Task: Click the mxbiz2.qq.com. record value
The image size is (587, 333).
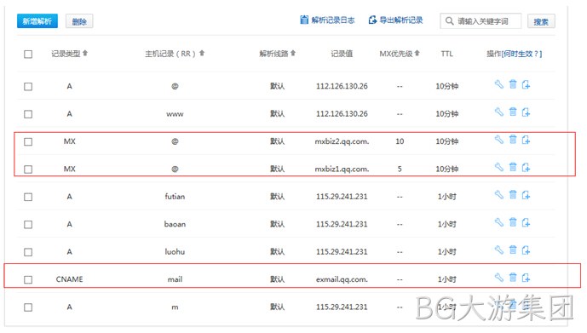Action: coord(342,141)
